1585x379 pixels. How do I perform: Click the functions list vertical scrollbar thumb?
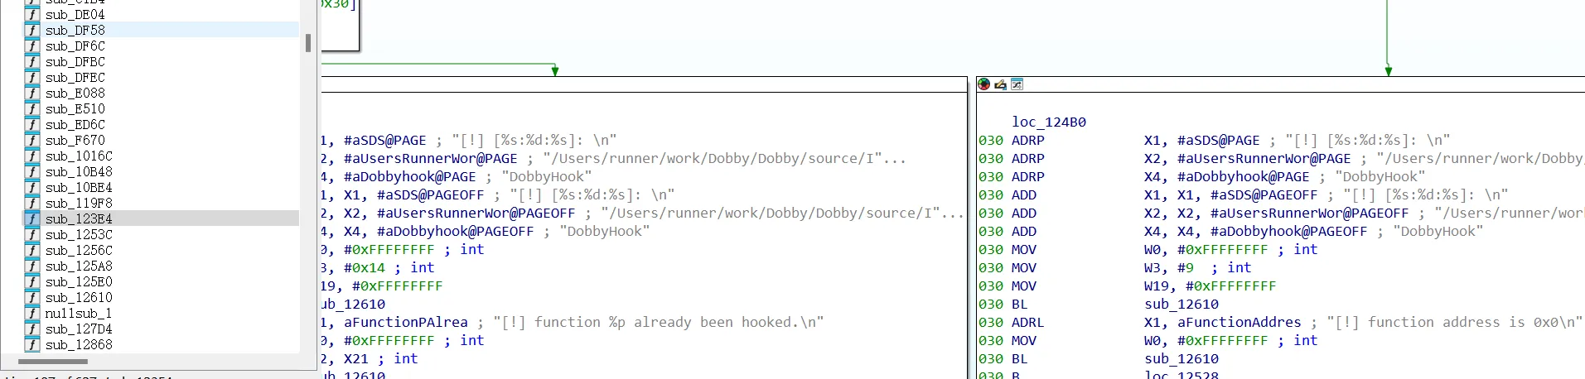pos(308,43)
